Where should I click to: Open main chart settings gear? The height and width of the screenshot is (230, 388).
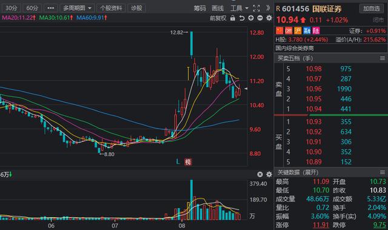coord(269,18)
